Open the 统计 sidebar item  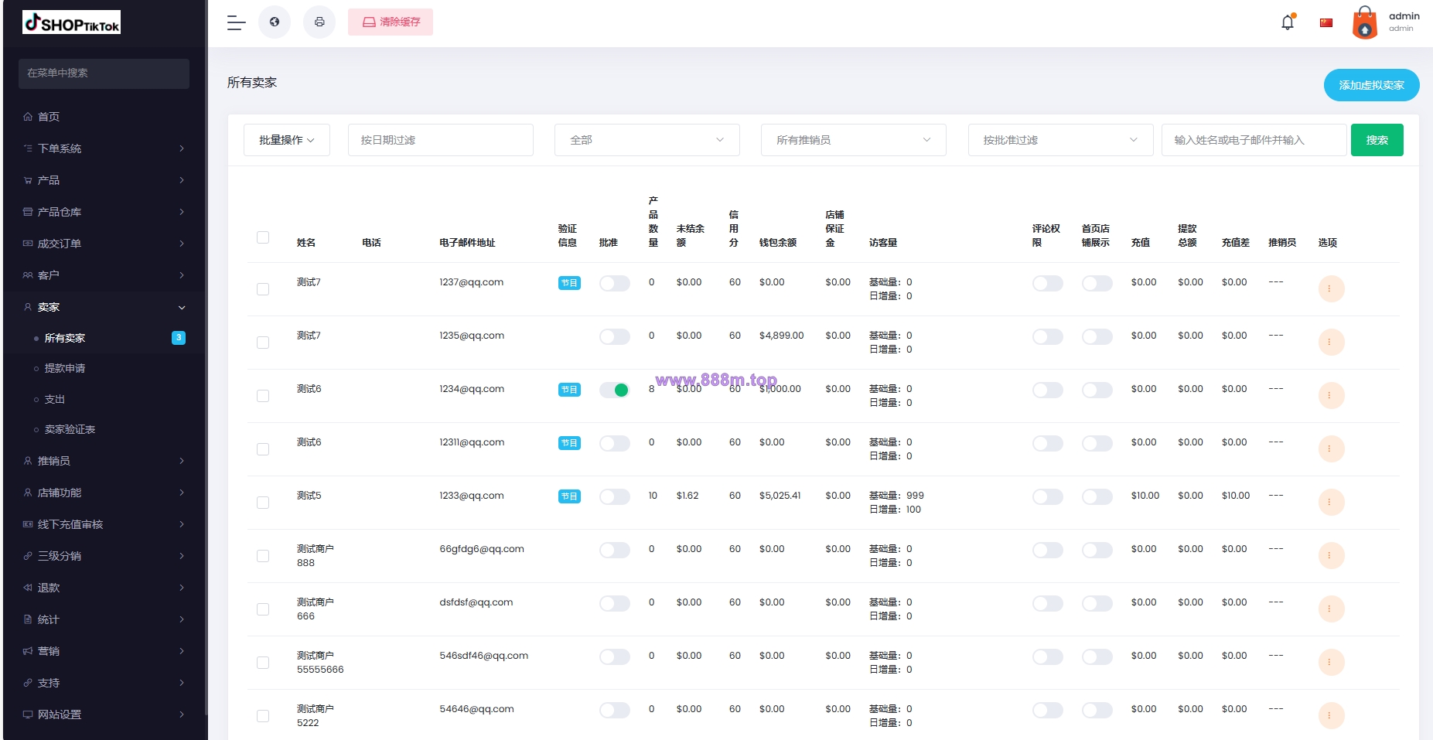click(x=104, y=619)
